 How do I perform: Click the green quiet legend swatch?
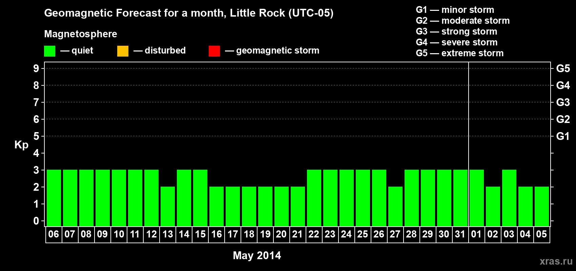click(x=49, y=51)
